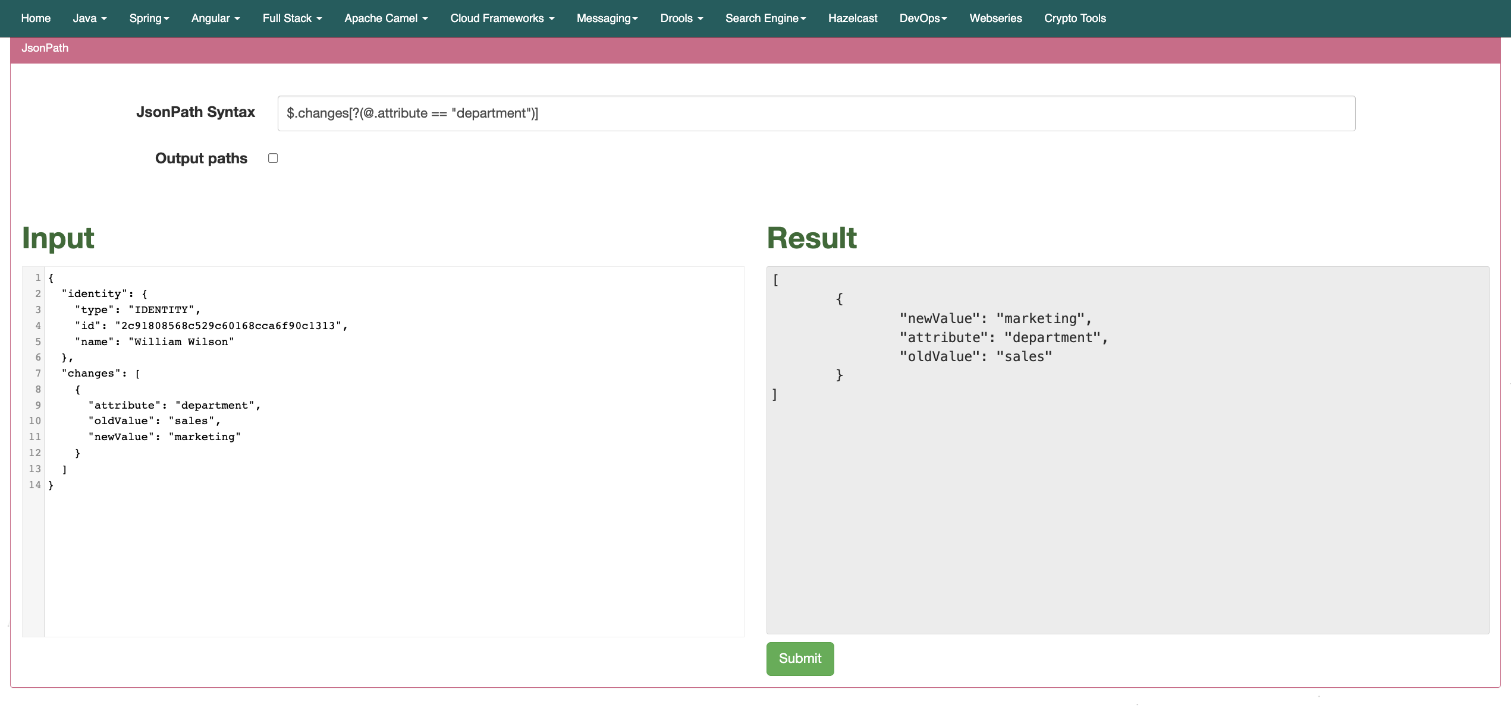Click the "newValue": "marketing" line in input
The height and width of the screenshot is (708, 1511).
coord(165,437)
